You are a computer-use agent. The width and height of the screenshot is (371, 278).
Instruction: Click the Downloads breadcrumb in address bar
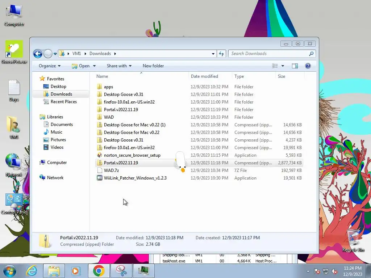pyautogui.click(x=100, y=54)
